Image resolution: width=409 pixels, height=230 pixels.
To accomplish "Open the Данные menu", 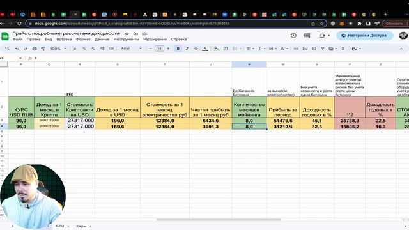I will point(102,39).
